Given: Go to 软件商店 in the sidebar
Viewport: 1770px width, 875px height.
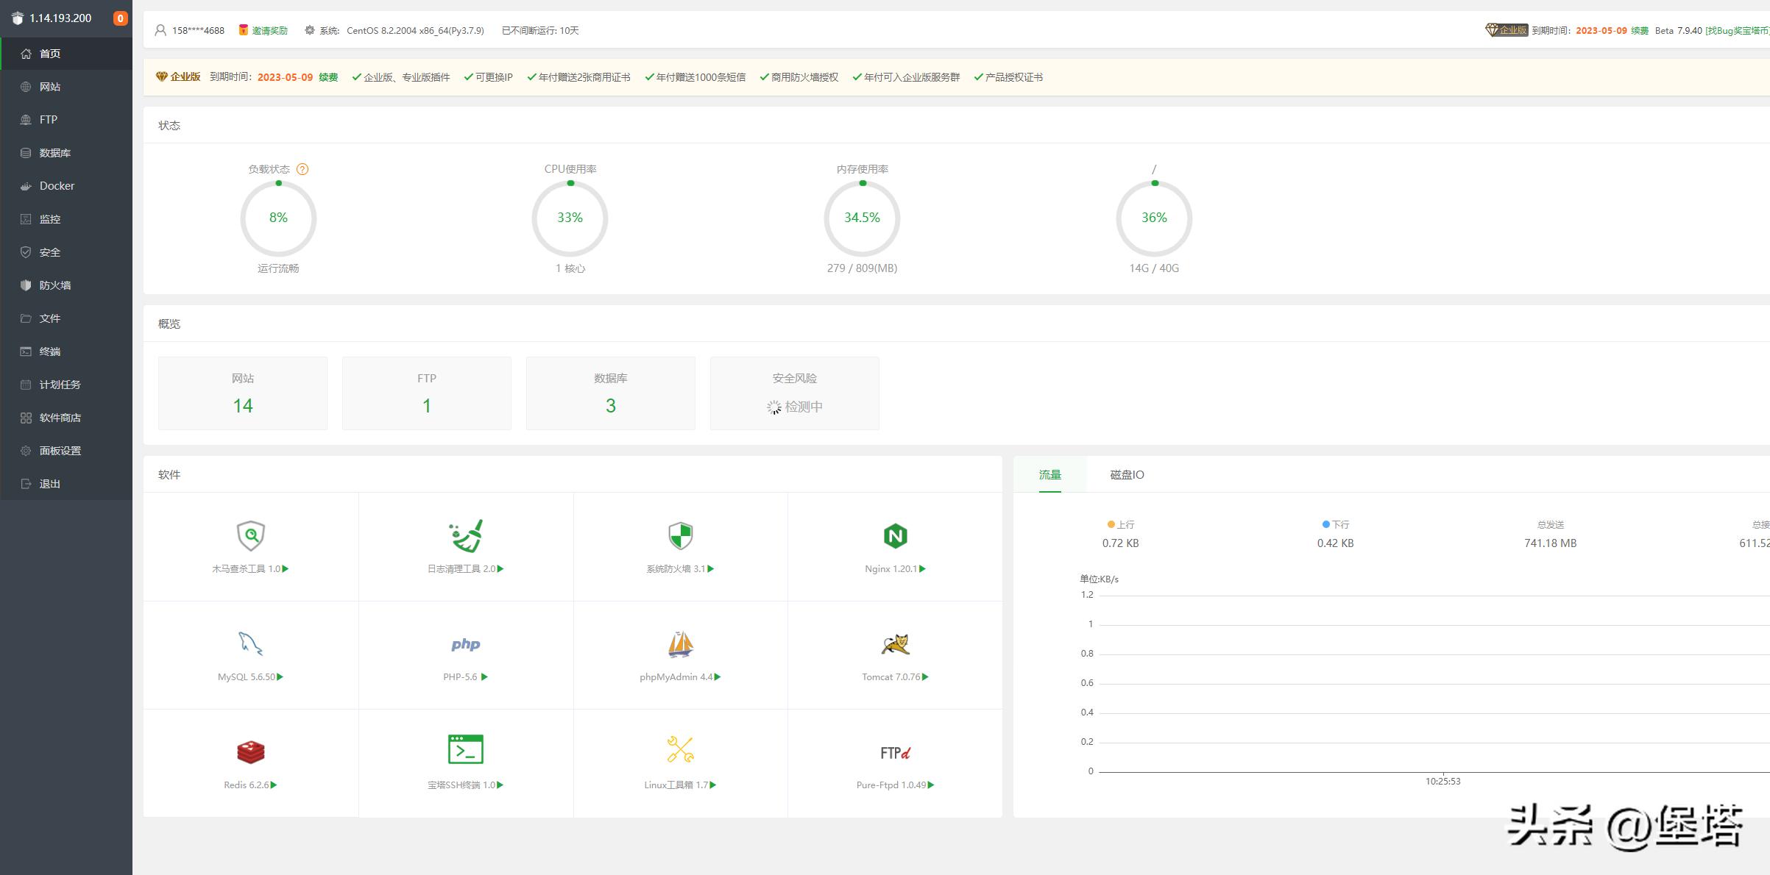Looking at the screenshot, I should click(60, 418).
